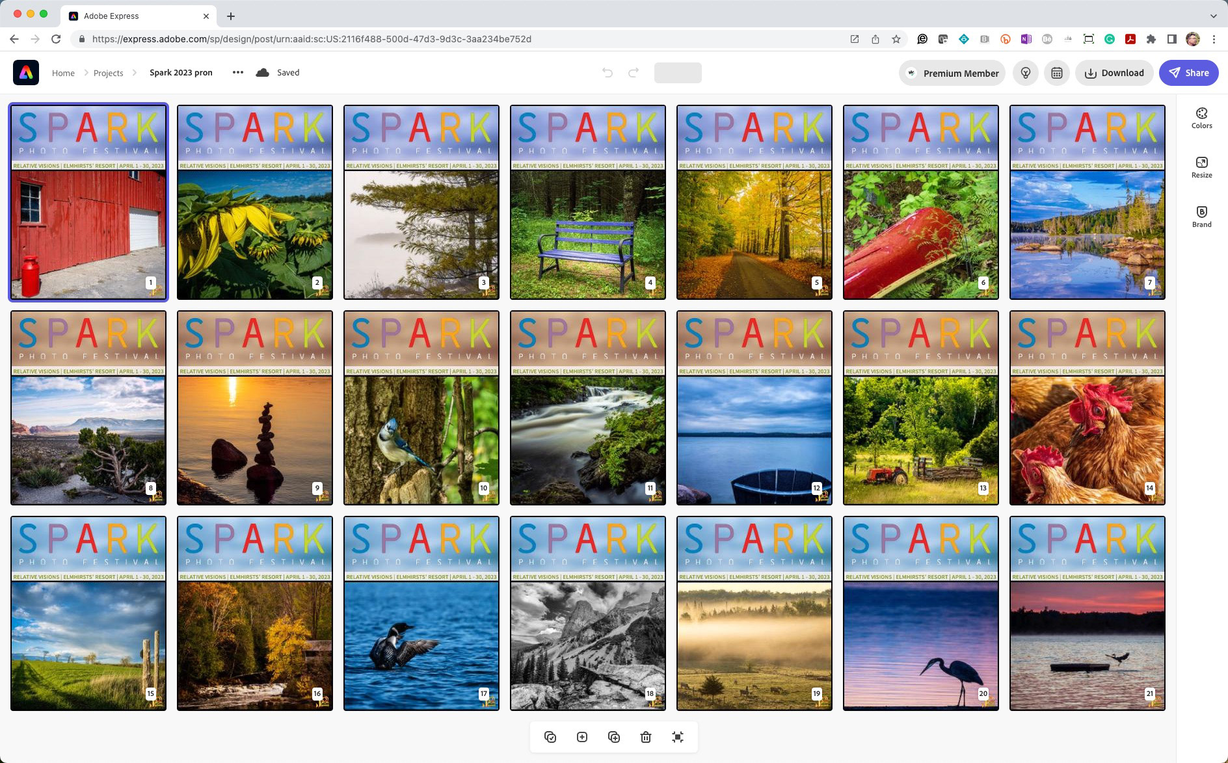
Task: Open the lightbulb ideas icon
Action: click(x=1026, y=73)
